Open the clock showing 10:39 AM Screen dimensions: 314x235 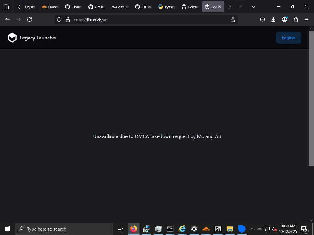288,229
